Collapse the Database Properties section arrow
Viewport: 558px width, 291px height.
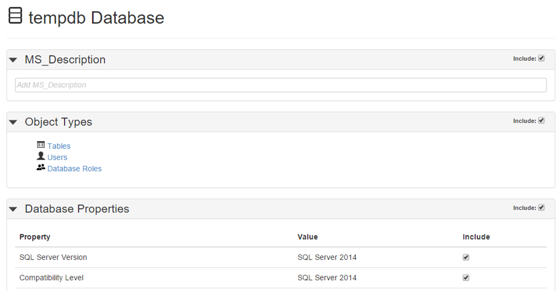click(x=14, y=209)
